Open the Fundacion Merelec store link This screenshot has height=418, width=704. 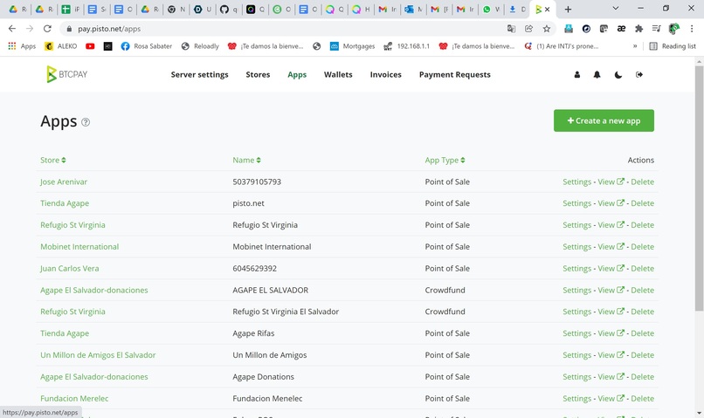pyautogui.click(x=74, y=398)
